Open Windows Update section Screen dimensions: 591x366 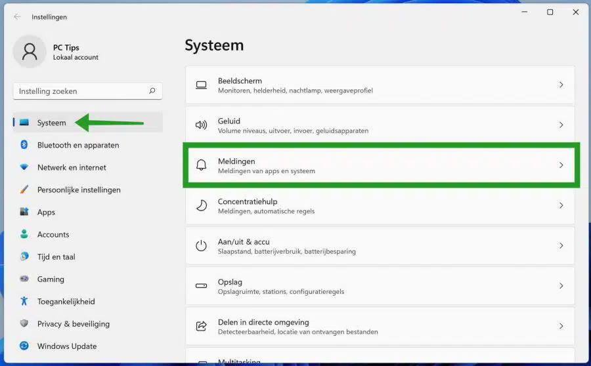tap(88, 346)
